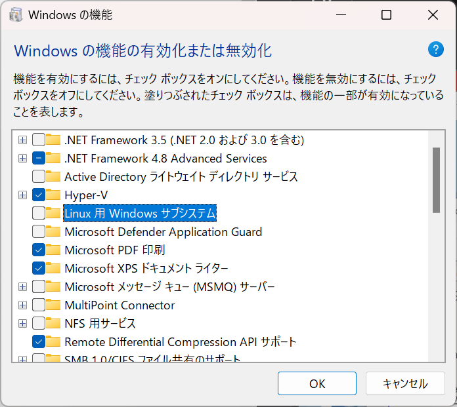Screen dimensions: 457x407
Task: Confirm changes with the OK button
Action: pos(317,383)
